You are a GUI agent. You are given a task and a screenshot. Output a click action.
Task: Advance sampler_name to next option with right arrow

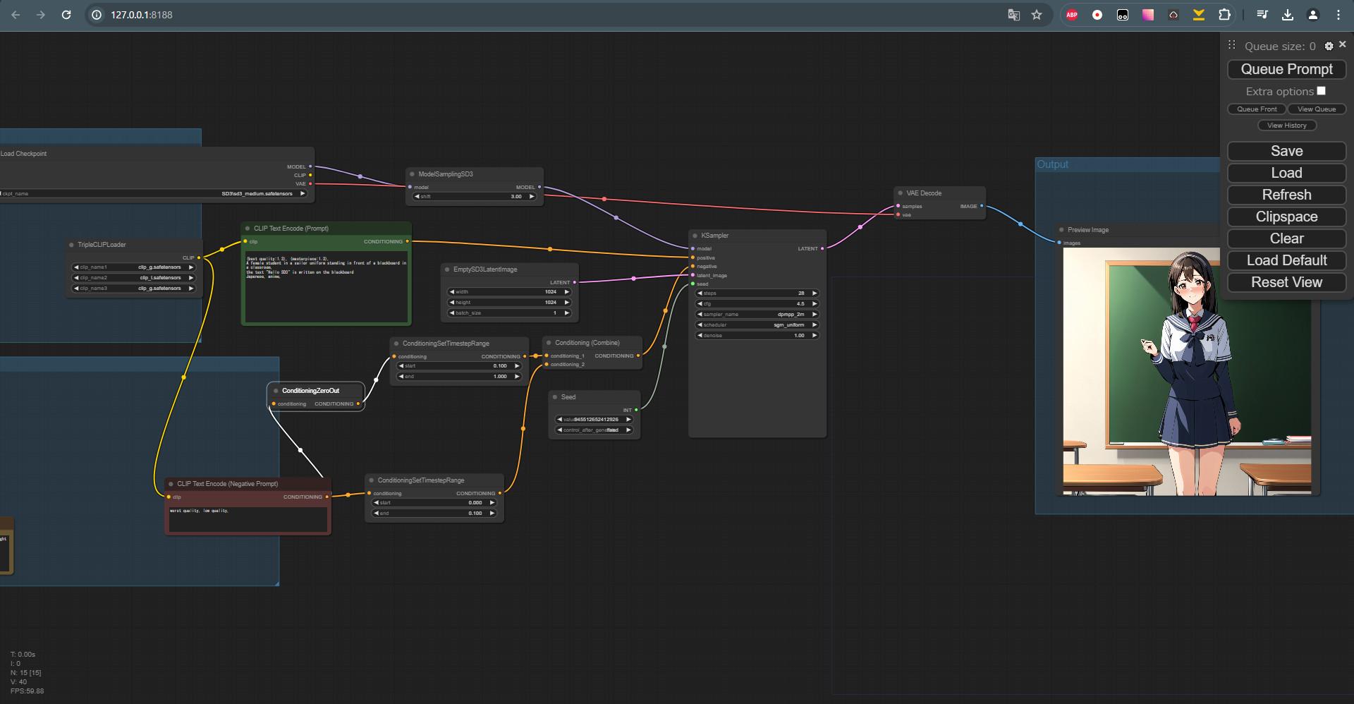pyautogui.click(x=815, y=315)
